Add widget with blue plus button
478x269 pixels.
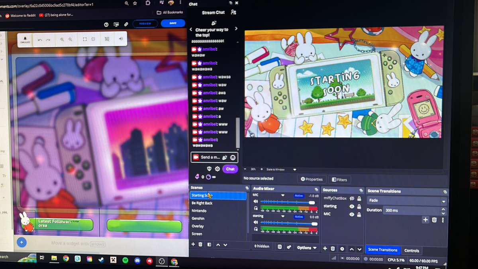click(x=22, y=242)
